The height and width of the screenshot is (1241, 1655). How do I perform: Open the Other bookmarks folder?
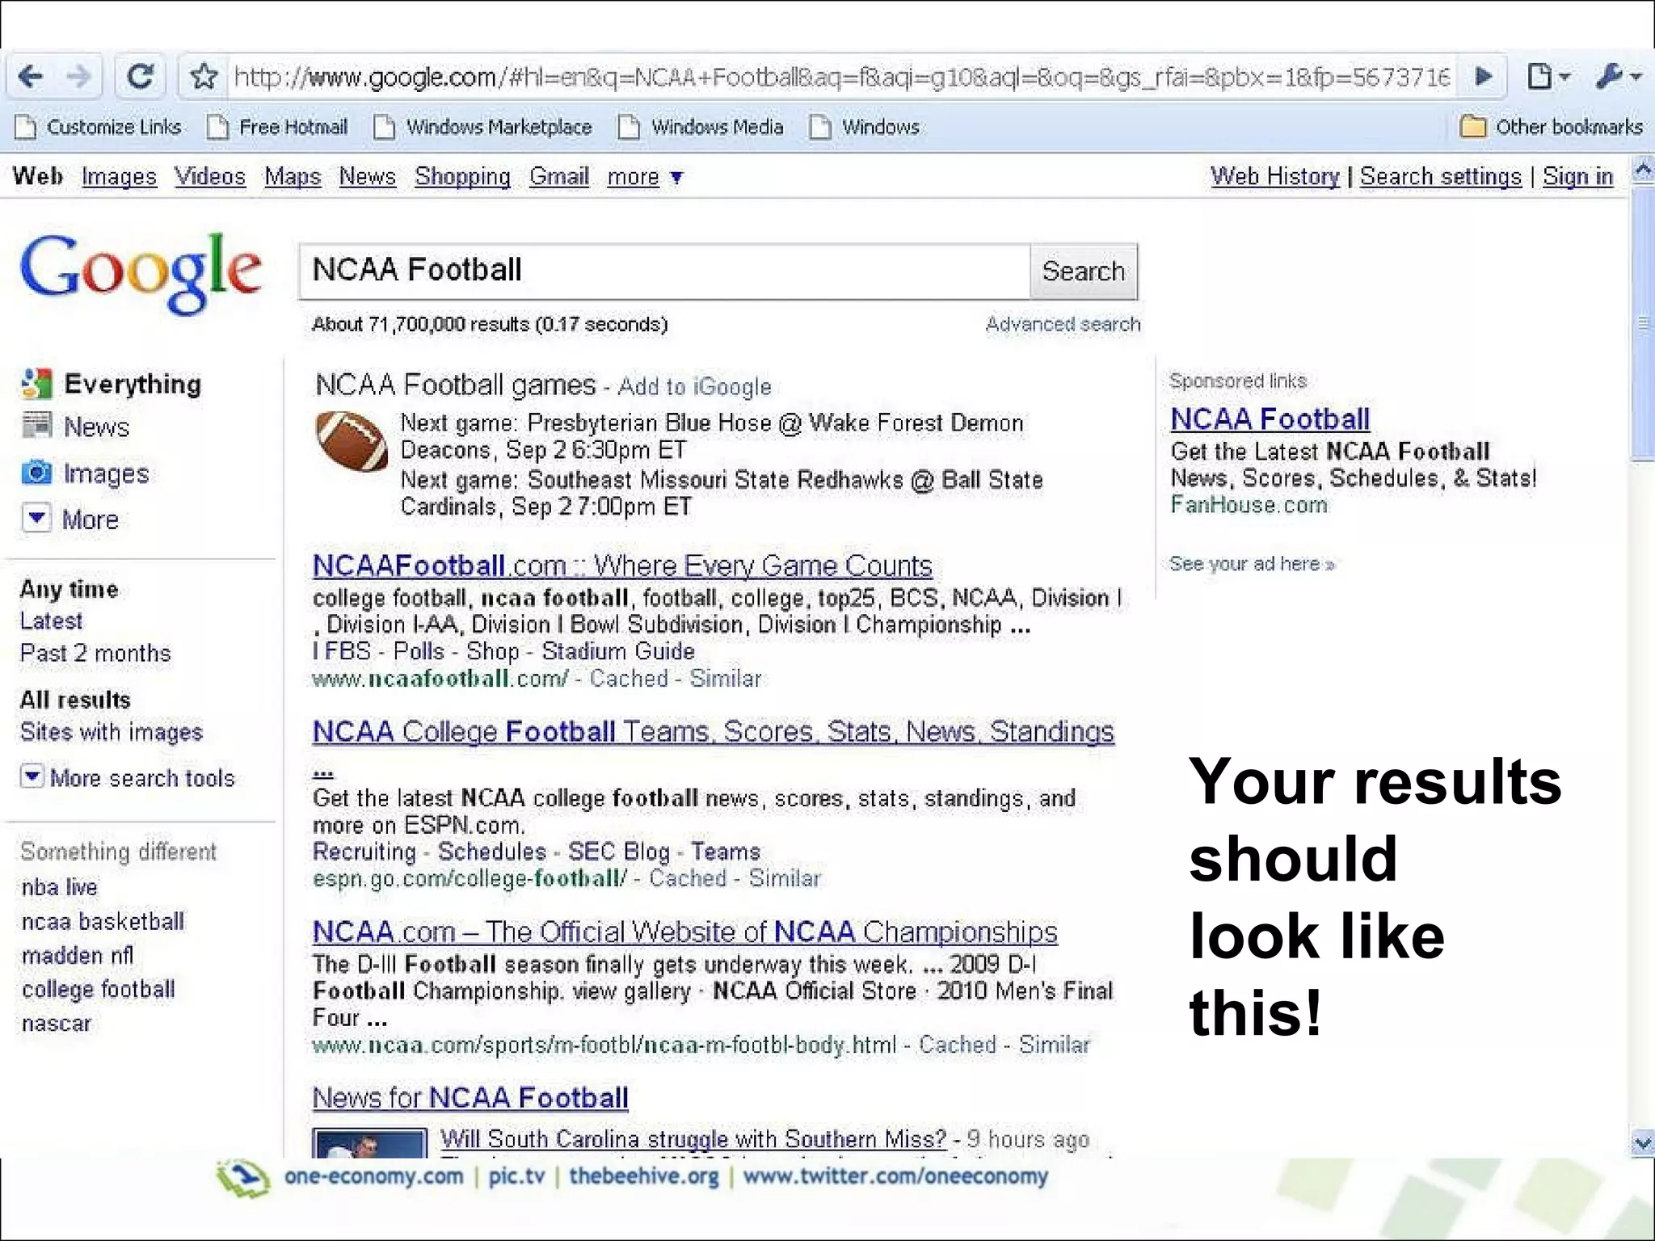[x=1552, y=127]
